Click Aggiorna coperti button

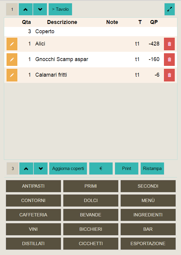pyautogui.click(x=68, y=169)
